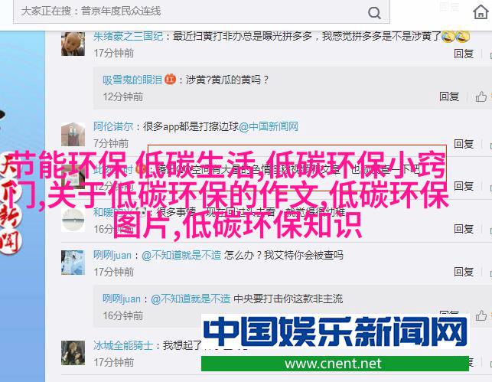Like 吸雪鬼的眼泪's reply with thumbs-up

pos(481,96)
